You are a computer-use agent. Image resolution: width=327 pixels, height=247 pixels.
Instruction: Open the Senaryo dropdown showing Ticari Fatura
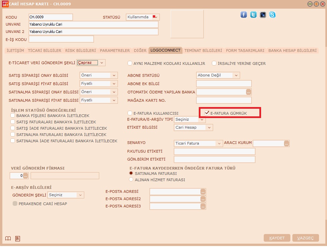pyautogui.click(x=219, y=143)
